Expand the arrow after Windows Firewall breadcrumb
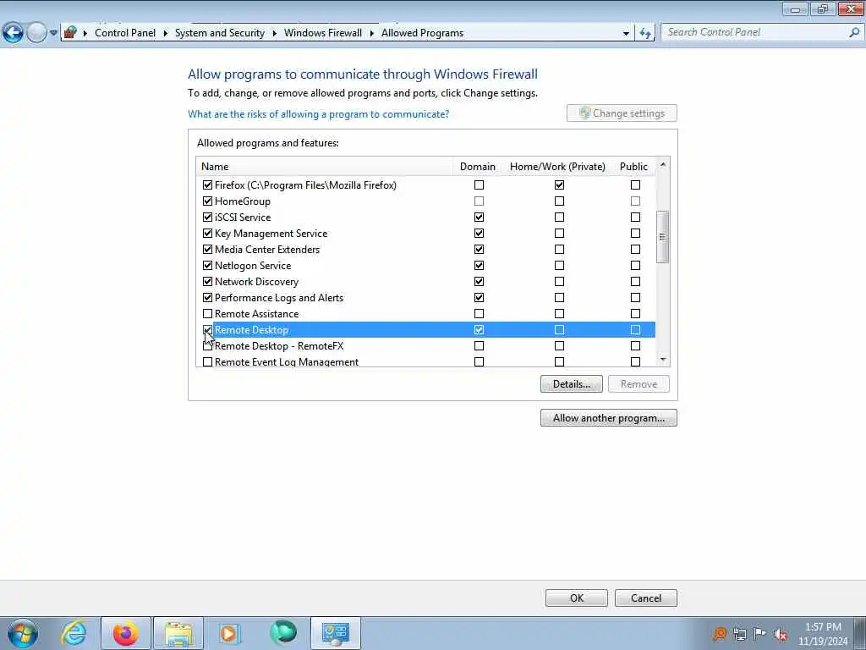The height and width of the screenshot is (650, 866). coord(372,33)
